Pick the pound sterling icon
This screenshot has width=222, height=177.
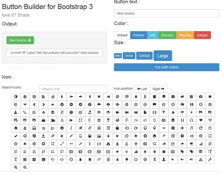coord(90,120)
